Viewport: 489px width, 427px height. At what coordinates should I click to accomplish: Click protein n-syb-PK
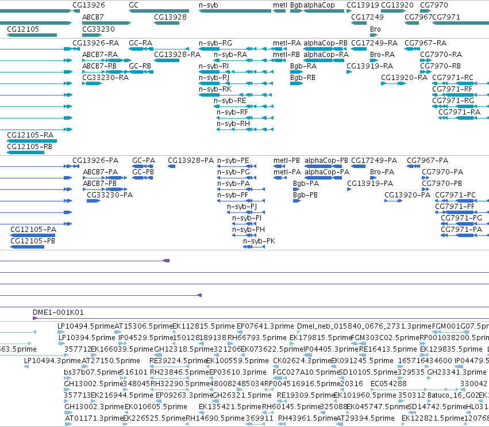tap(254, 247)
